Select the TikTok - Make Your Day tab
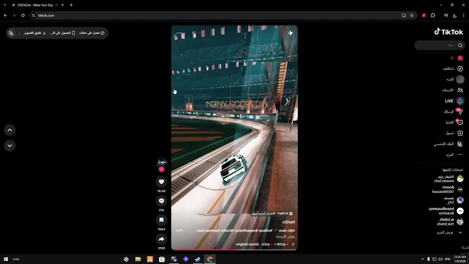This screenshot has height=264, width=469. pos(38,5)
